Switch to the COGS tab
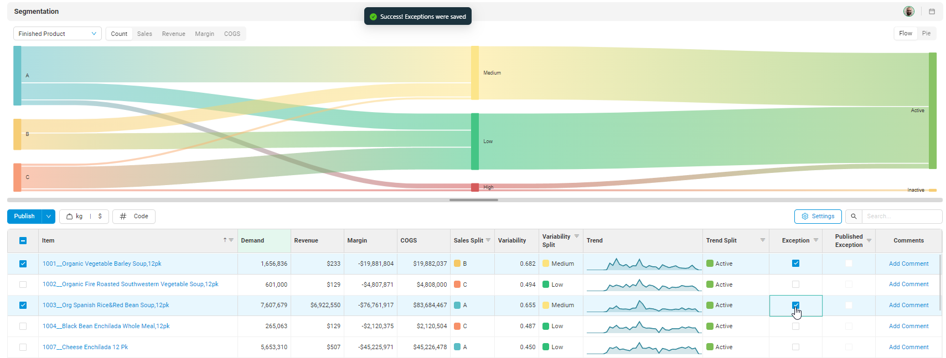Screen dimensions: 946x358 (x=232, y=34)
